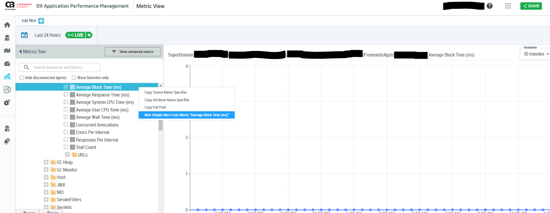Open the alerts bell icon in sidebar

7,141
